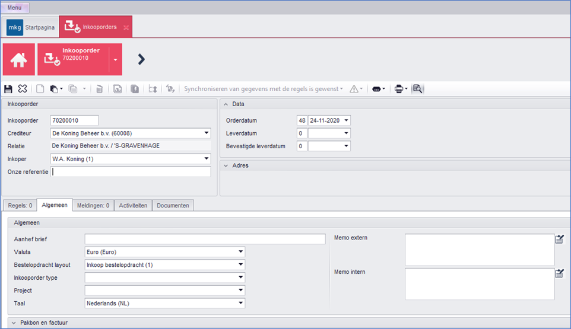
Task: Click the Orderdatum week number field
Action: 302,120
